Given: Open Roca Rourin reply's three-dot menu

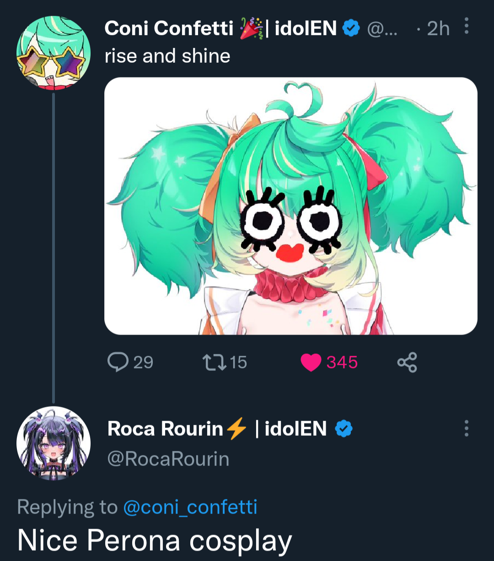Looking at the screenshot, I should coord(466,428).
